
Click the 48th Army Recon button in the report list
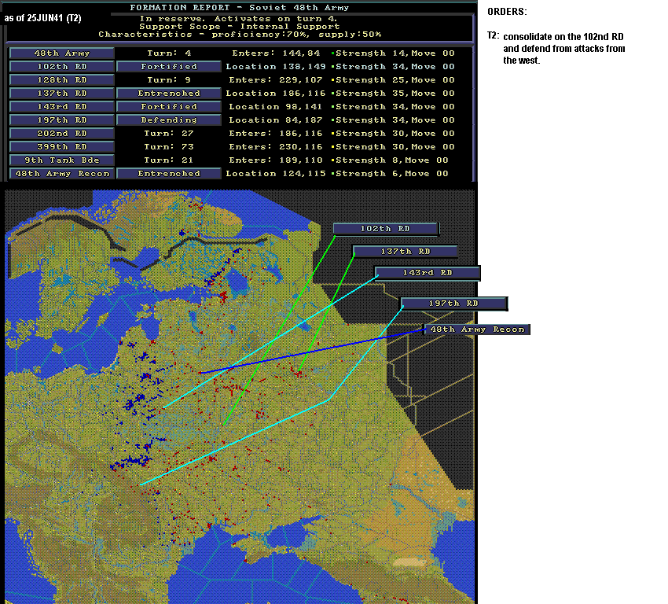coord(62,174)
